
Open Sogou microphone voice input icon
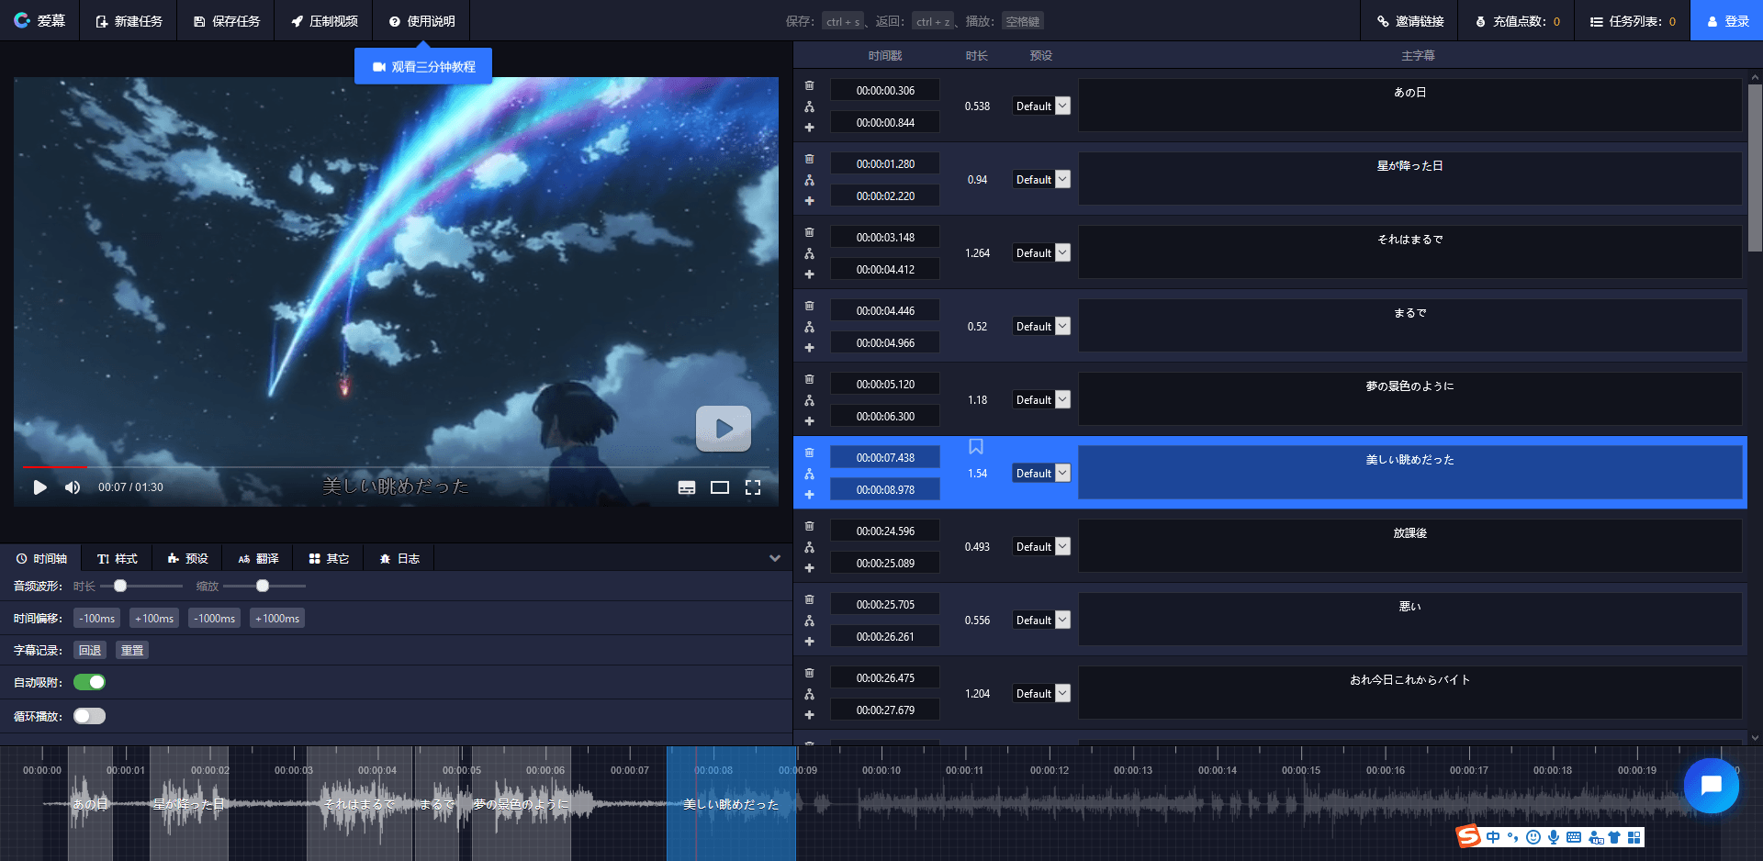click(x=1554, y=837)
